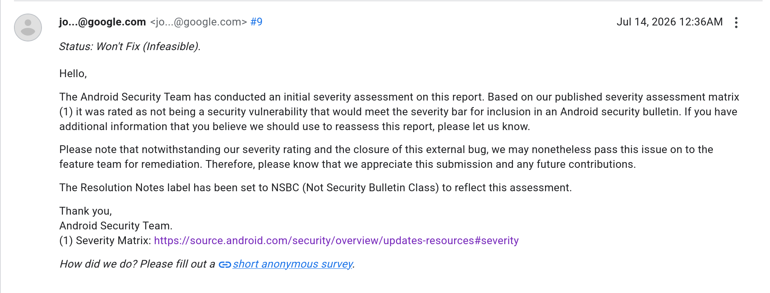The height and width of the screenshot is (293, 770).
Task: Click the Jul 14, 2026 12:36AM timestamp
Action: (x=669, y=22)
